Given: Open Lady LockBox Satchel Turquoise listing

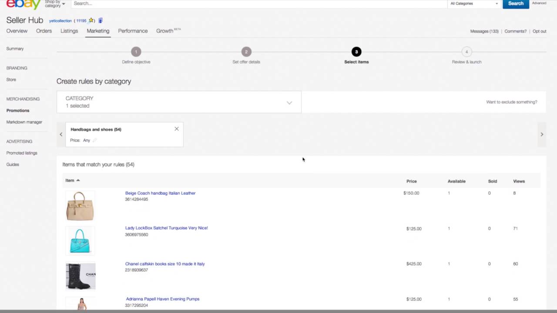Looking at the screenshot, I should (166, 228).
